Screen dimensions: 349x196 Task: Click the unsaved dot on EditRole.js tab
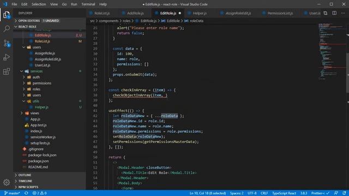point(180,13)
